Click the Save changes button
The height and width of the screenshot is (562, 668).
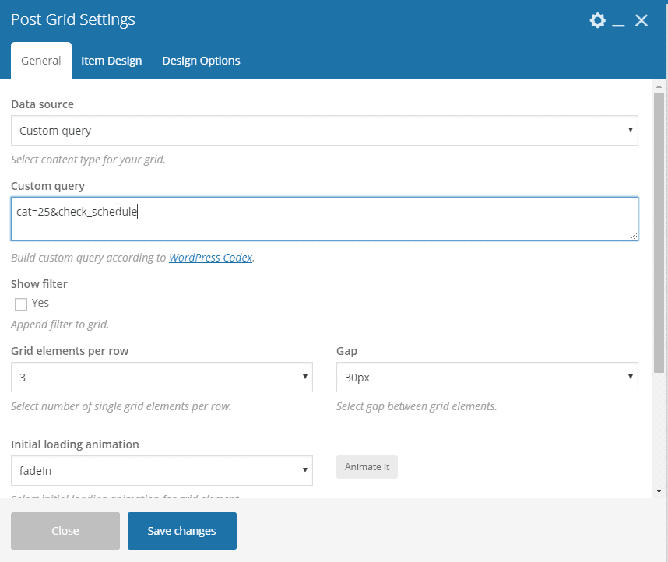181,530
